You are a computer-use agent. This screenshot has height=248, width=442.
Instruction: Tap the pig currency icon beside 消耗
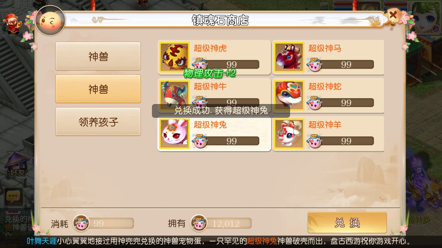[81, 223]
